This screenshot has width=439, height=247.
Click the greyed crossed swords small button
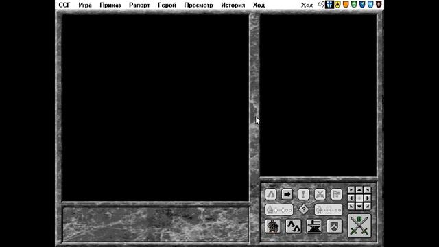320,194
